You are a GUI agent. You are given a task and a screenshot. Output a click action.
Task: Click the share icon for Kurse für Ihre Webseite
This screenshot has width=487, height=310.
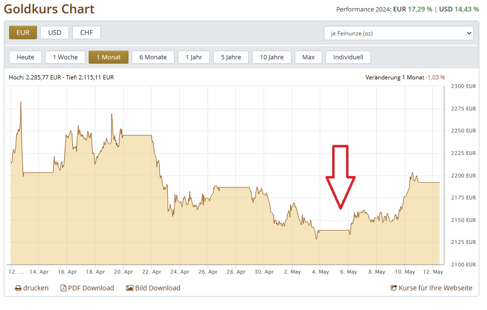[x=394, y=288]
